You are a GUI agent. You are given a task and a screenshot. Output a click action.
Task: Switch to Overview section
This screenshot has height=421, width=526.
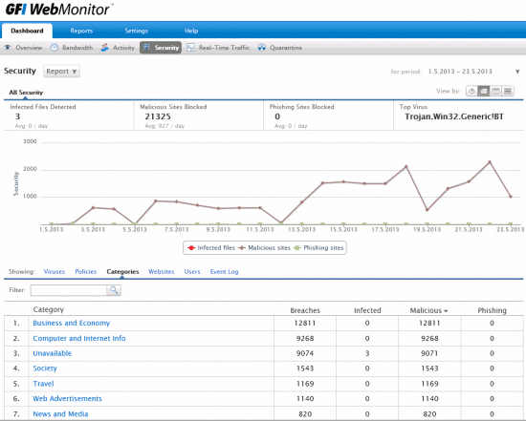(29, 48)
